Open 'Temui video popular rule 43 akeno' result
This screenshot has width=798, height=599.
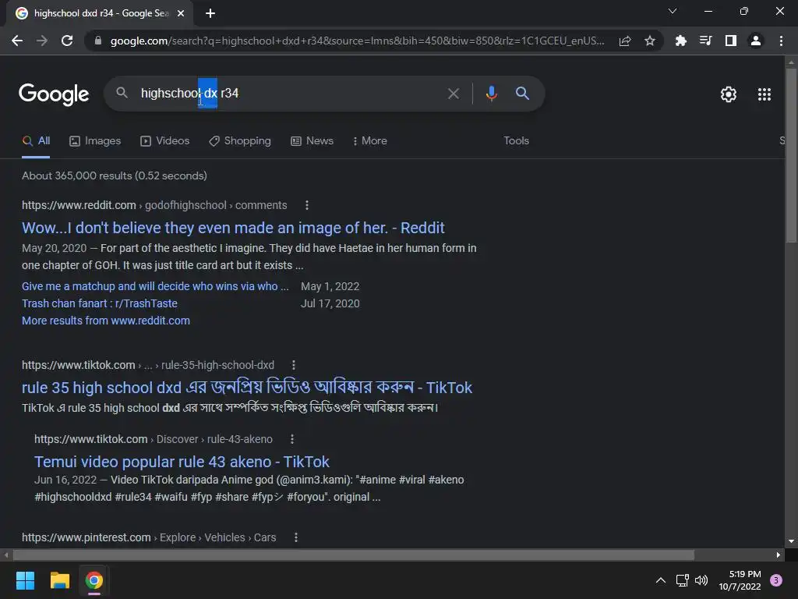182,462
